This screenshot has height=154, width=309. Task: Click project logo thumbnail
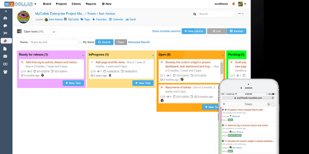23,17
